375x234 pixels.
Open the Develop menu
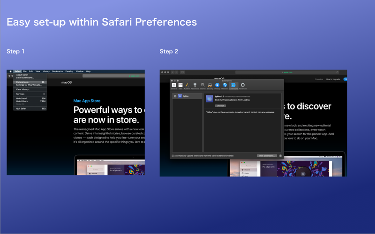tap(69, 71)
